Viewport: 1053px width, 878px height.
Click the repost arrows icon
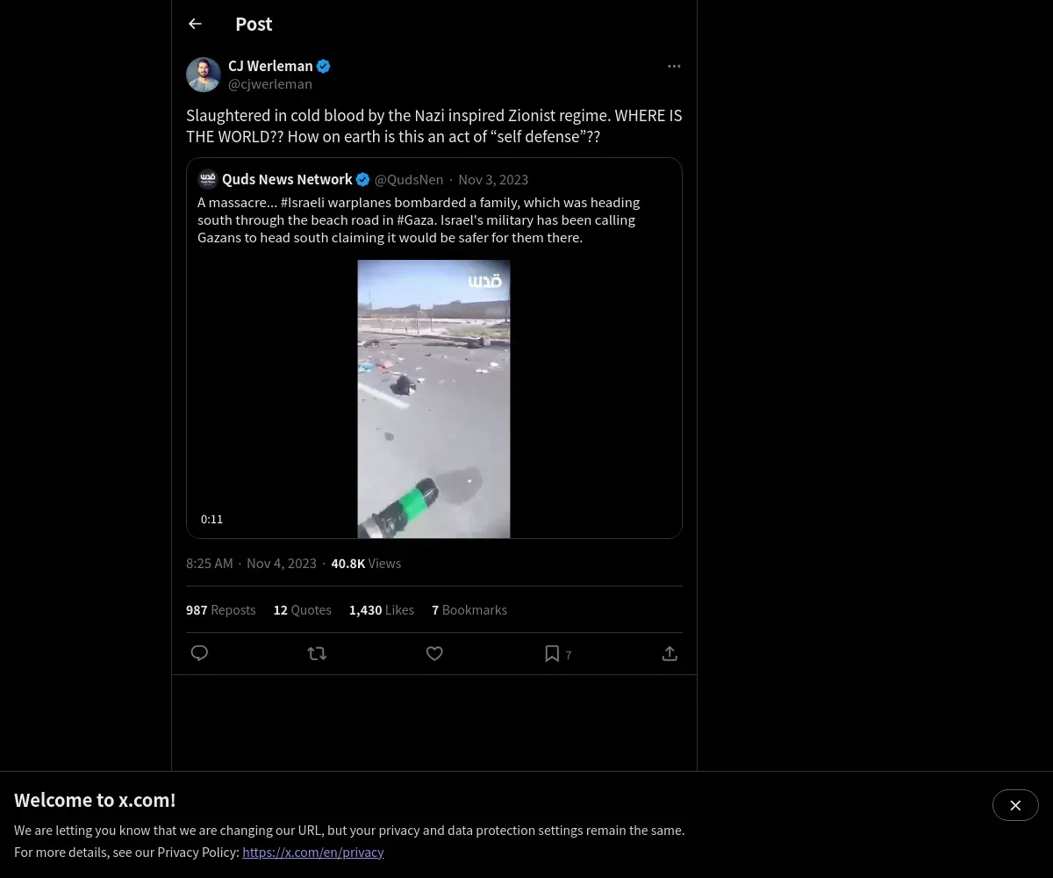coord(317,653)
